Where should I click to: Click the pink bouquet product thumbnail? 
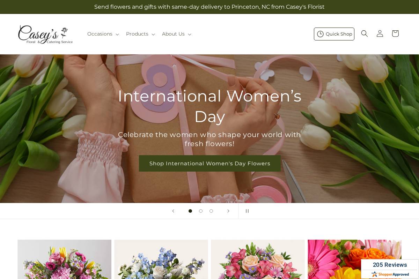click(64, 259)
